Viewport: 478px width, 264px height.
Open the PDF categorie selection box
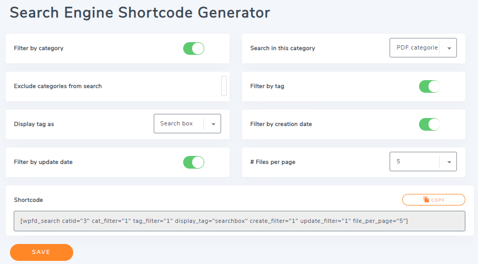point(416,47)
